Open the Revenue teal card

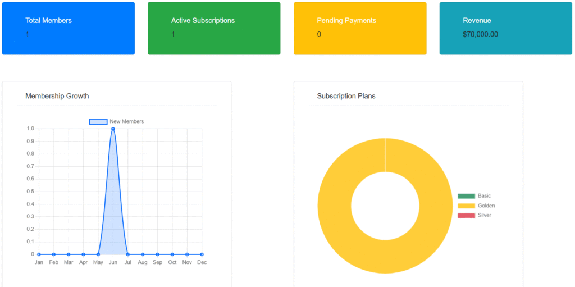(506, 28)
